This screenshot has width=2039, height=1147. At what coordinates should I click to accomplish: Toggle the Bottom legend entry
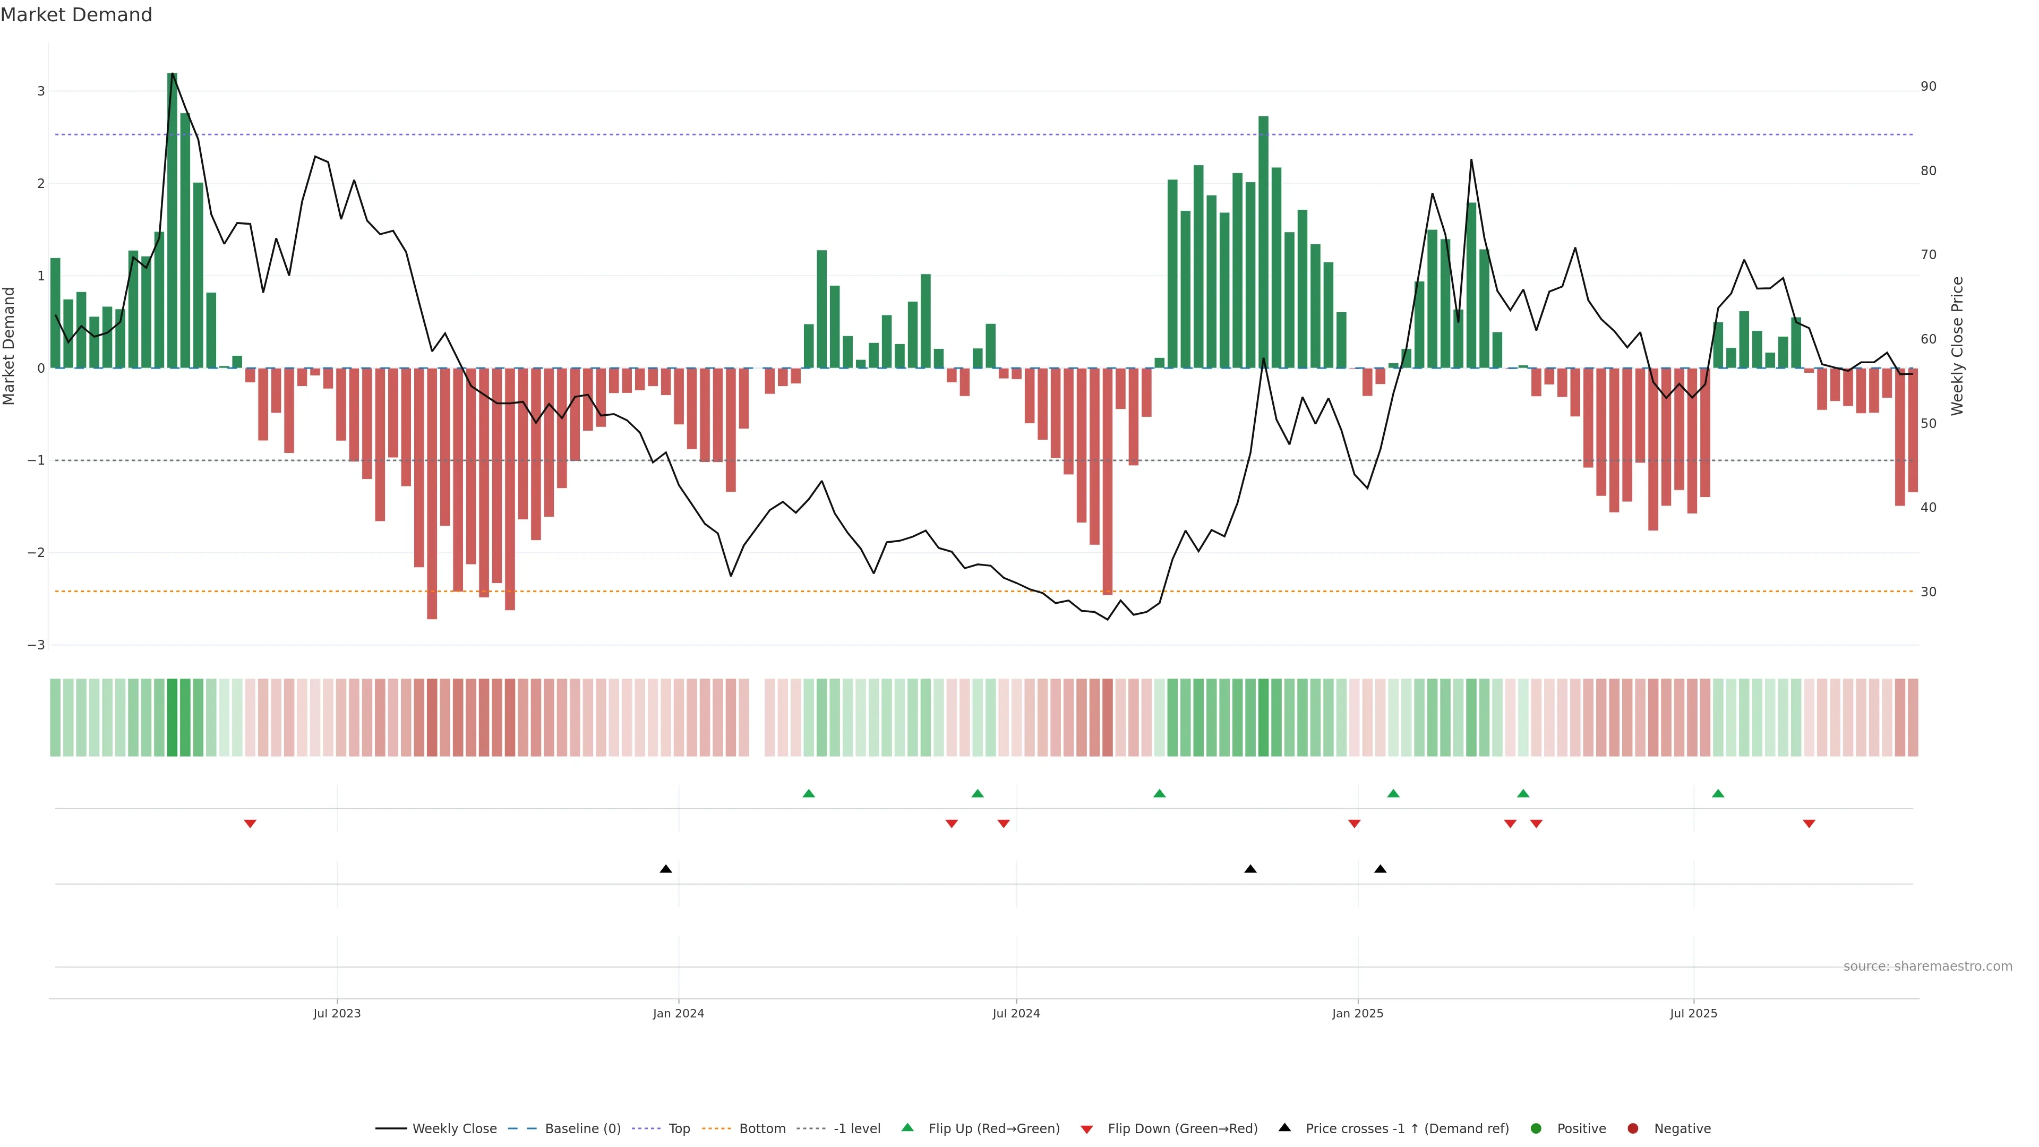tap(761, 1129)
